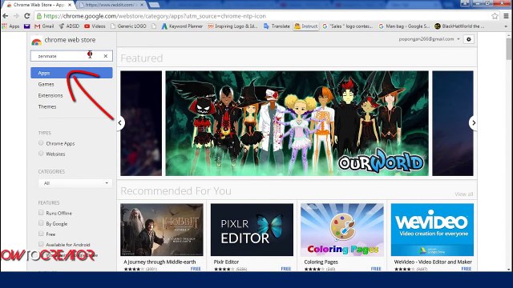Open the Categories All dropdown
Screen dimensions: 513x288
[x=75, y=183]
